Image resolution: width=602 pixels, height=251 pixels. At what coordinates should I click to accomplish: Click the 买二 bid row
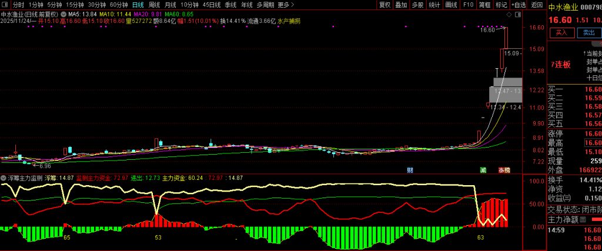(x=575, y=98)
